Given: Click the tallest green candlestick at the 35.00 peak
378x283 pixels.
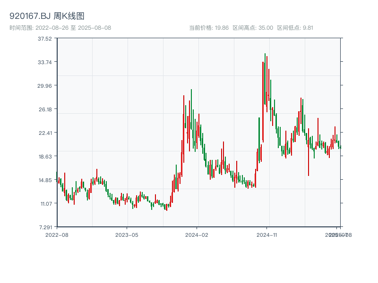Looking at the screenshot, I should 265,79.
